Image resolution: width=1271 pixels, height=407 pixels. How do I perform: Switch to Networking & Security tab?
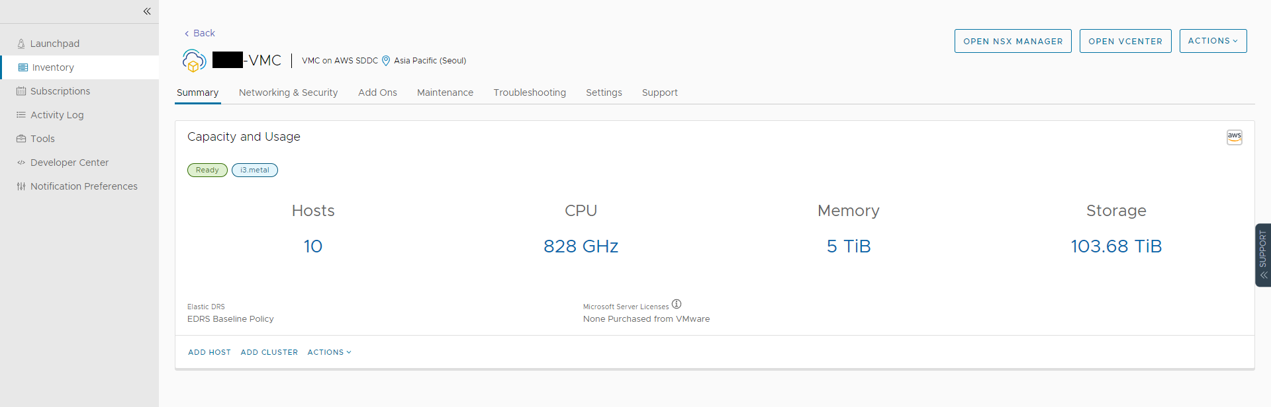click(x=288, y=92)
